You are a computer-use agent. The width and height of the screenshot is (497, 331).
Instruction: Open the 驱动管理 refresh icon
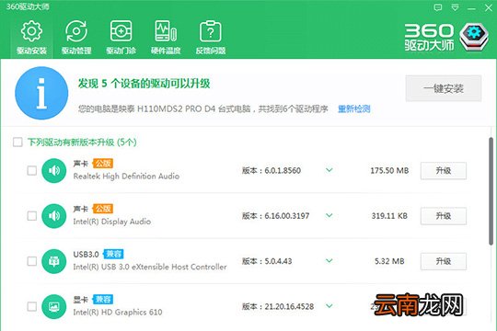(76, 31)
